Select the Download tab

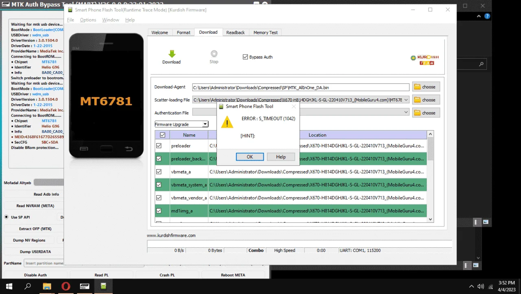click(x=208, y=32)
